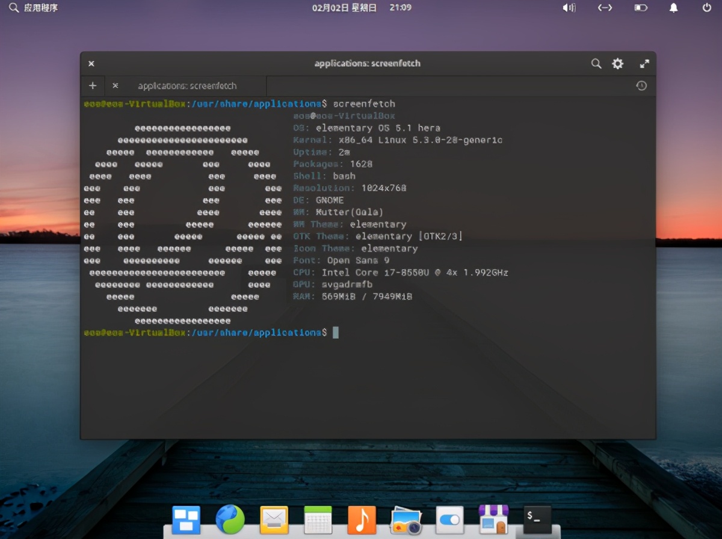This screenshot has width=722, height=539.
Task: Open the battery indicator in the top panel
Action: coord(640,8)
